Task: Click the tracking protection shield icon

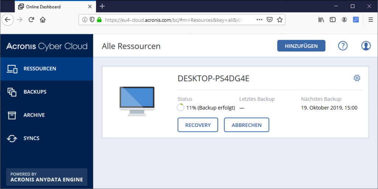Action: 92,20
